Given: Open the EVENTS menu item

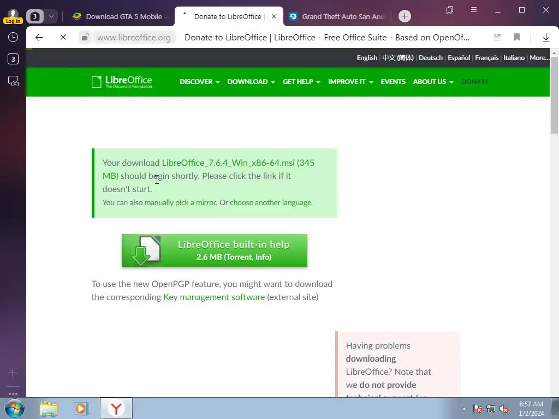Looking at the screenshot, I should (393, 82).
